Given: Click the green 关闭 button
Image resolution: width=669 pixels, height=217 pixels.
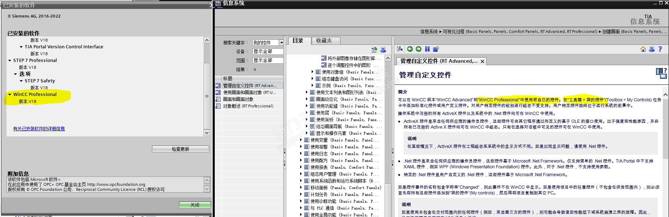Looking at the screenshot, I should pos(195,205).
